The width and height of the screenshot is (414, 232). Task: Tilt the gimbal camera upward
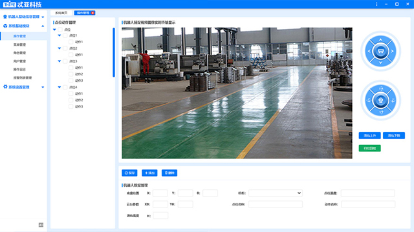380,89
